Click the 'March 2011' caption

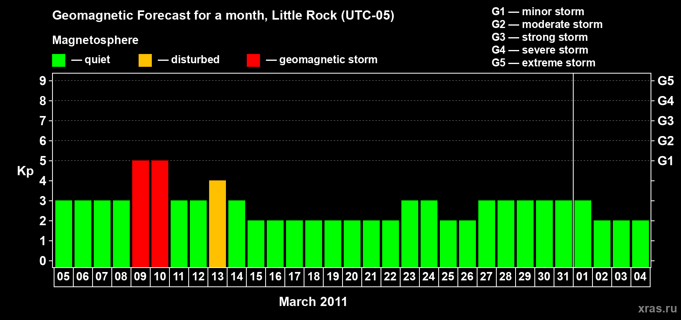click(x=313, y=302)
